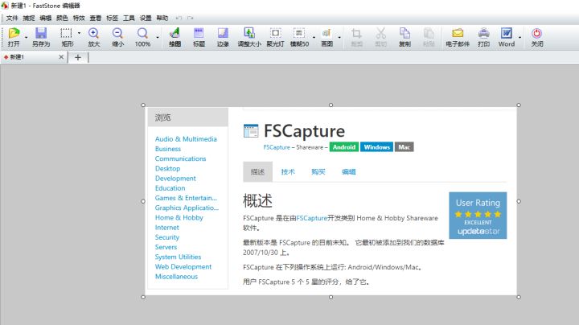
Task: Click the 放大 zoom in magnifier
Action: (93, 33)
